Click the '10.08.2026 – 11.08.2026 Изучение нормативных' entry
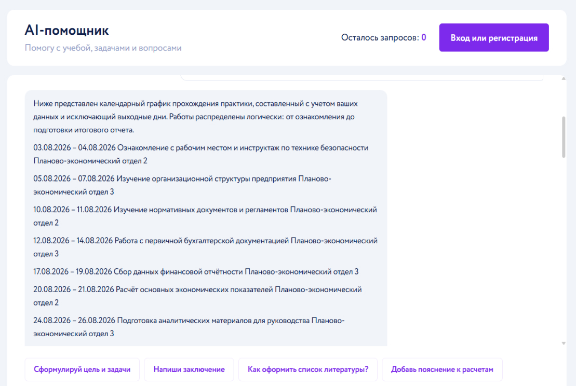Screen dimensions: 576x386 205,216
